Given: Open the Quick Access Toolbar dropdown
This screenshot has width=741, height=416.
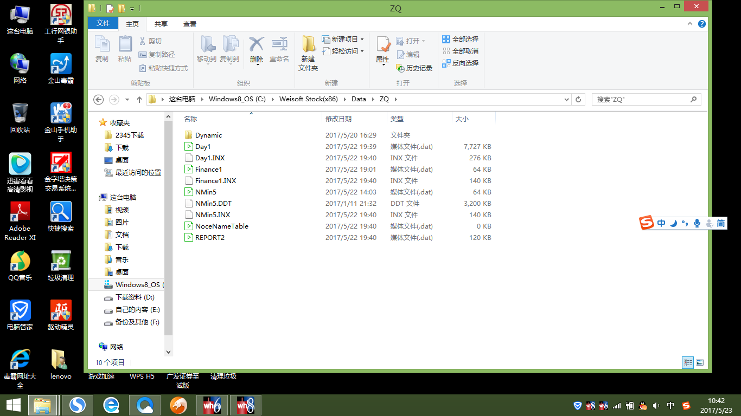Looking at the screenshot, I should point(132,9).
